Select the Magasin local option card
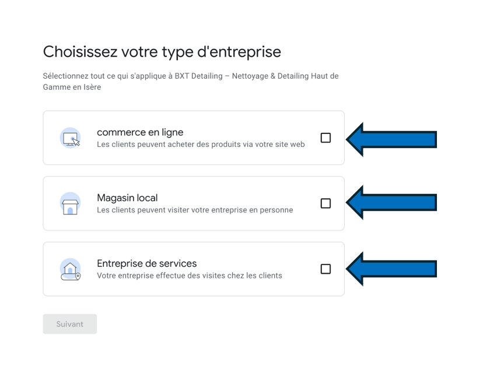The width and height of the screenshot is (497, 374). tap(194, 203)
